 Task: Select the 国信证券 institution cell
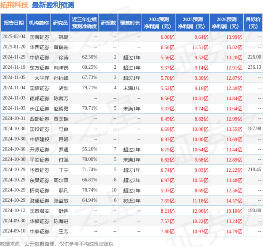point(40,88)
